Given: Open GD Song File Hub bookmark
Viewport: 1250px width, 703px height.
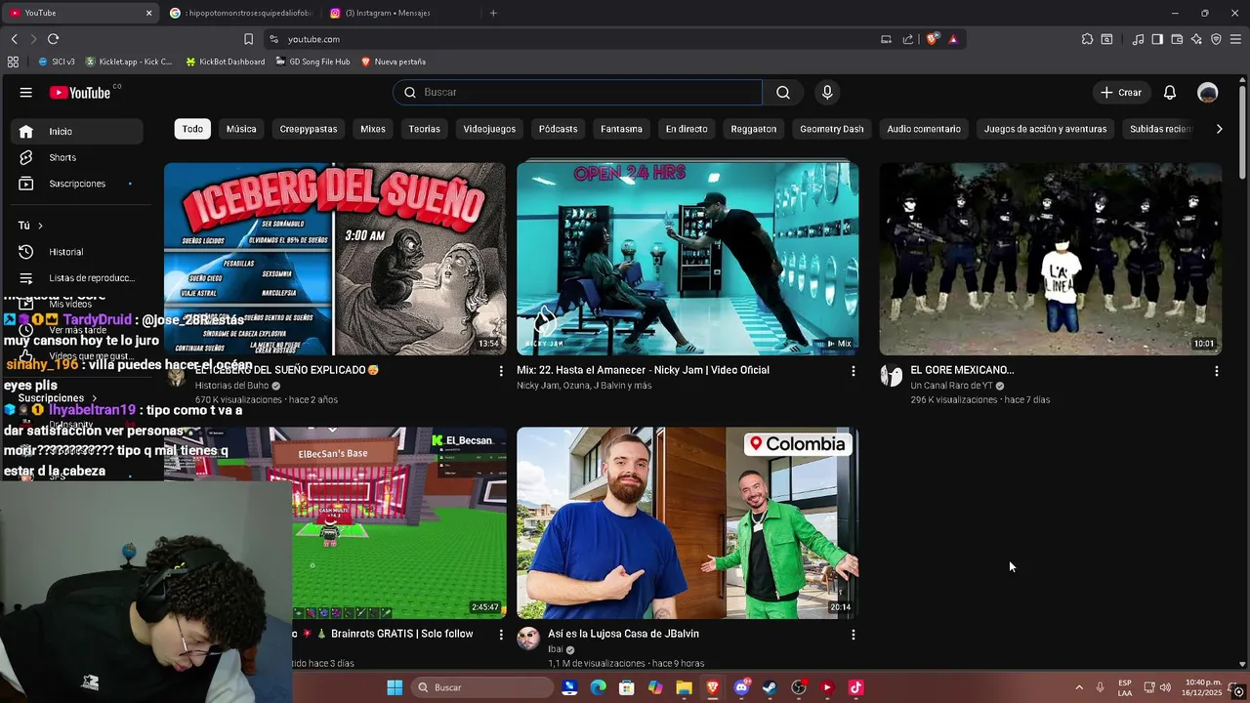Looking at the screenshot, I should coord(312,62).
